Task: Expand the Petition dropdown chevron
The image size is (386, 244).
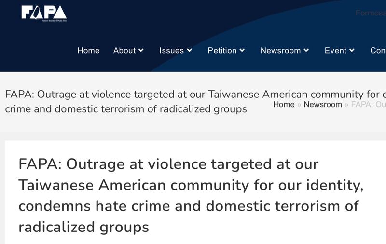Action: (242, 50)
